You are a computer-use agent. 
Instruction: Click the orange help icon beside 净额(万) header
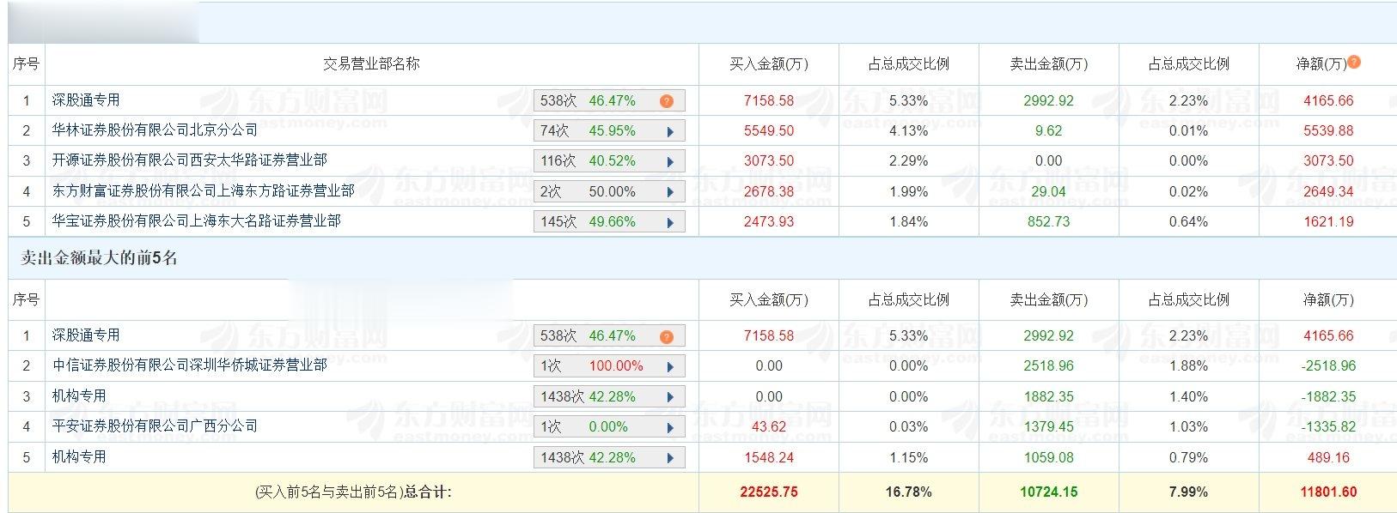[x=1354, y=62]
